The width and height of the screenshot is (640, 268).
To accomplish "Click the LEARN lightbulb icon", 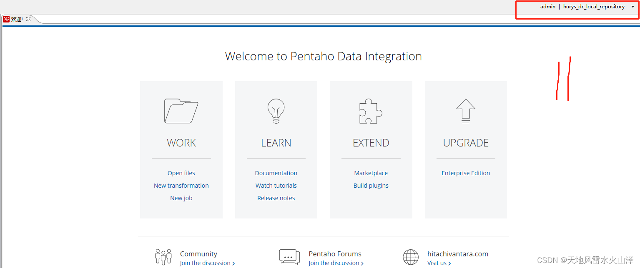I will 276,111.
